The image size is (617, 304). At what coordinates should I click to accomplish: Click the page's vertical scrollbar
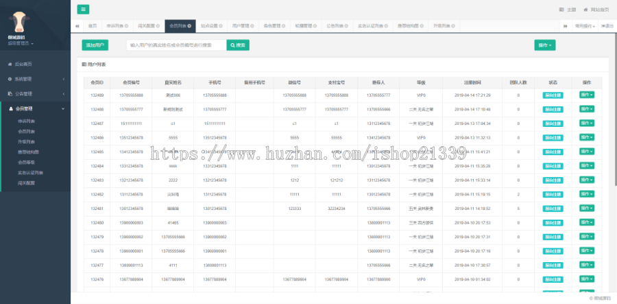(615, 110)
